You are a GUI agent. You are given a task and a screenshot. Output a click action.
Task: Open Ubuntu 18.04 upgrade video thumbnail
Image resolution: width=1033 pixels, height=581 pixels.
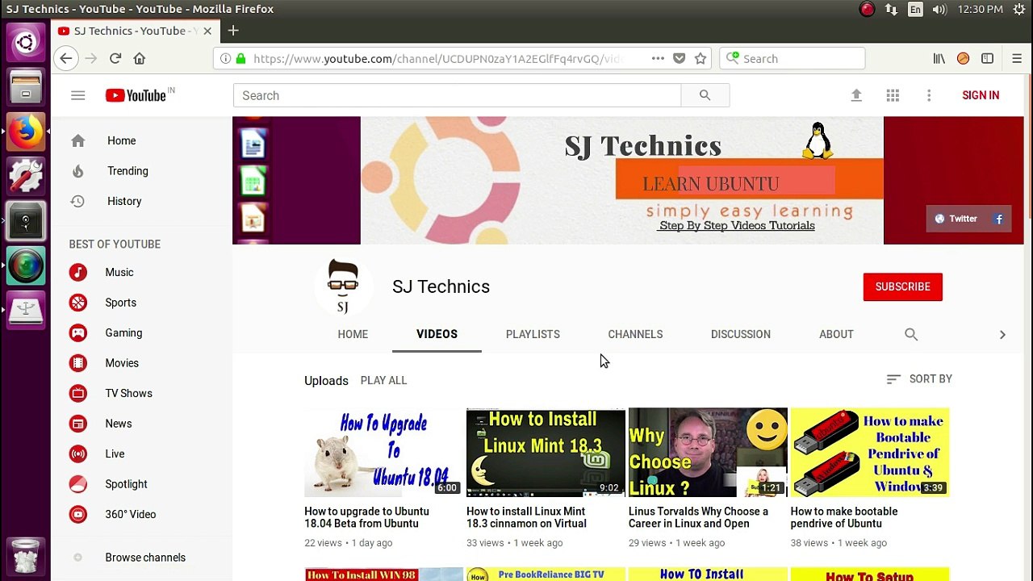tap(383, 452)
